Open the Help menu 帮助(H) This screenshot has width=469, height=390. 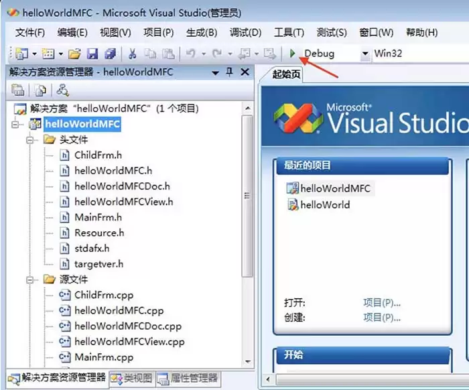pyautogui.click(x=421, y=32)
